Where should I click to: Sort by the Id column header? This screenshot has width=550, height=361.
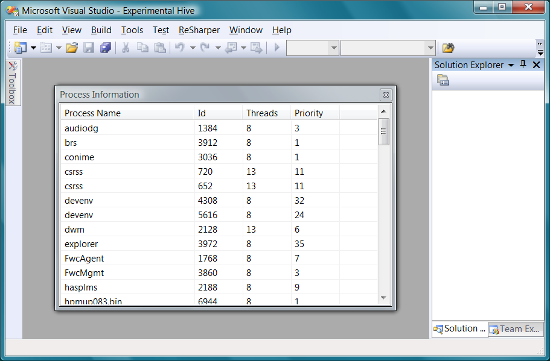click(x=218, y=113)
